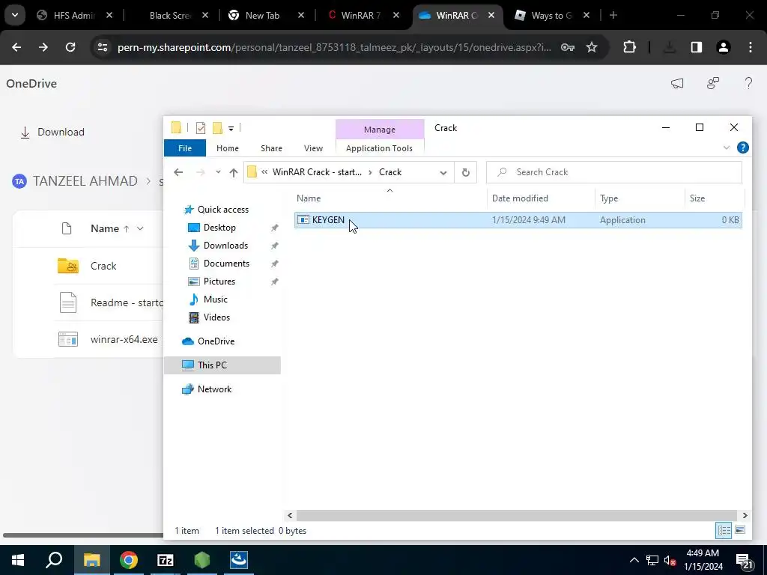Open the Share ribbon tab

pyautogui.click(x=271, y=148)
